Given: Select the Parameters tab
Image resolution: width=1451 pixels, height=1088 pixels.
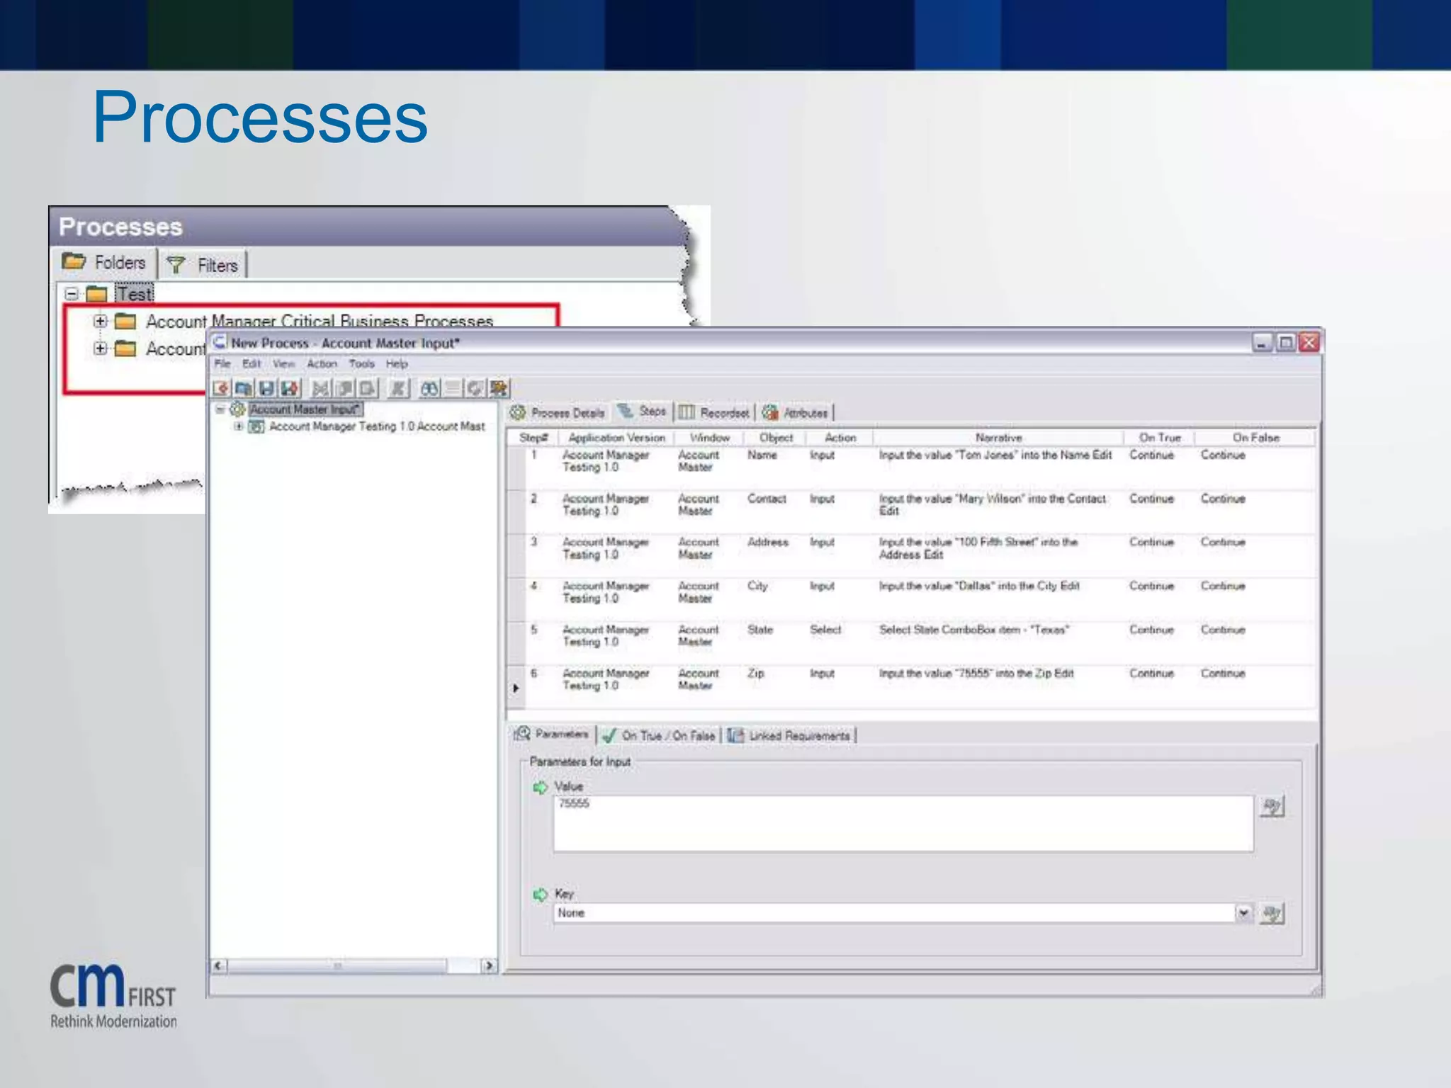Looking at the screenshot, I should click(x=551, y=734).
